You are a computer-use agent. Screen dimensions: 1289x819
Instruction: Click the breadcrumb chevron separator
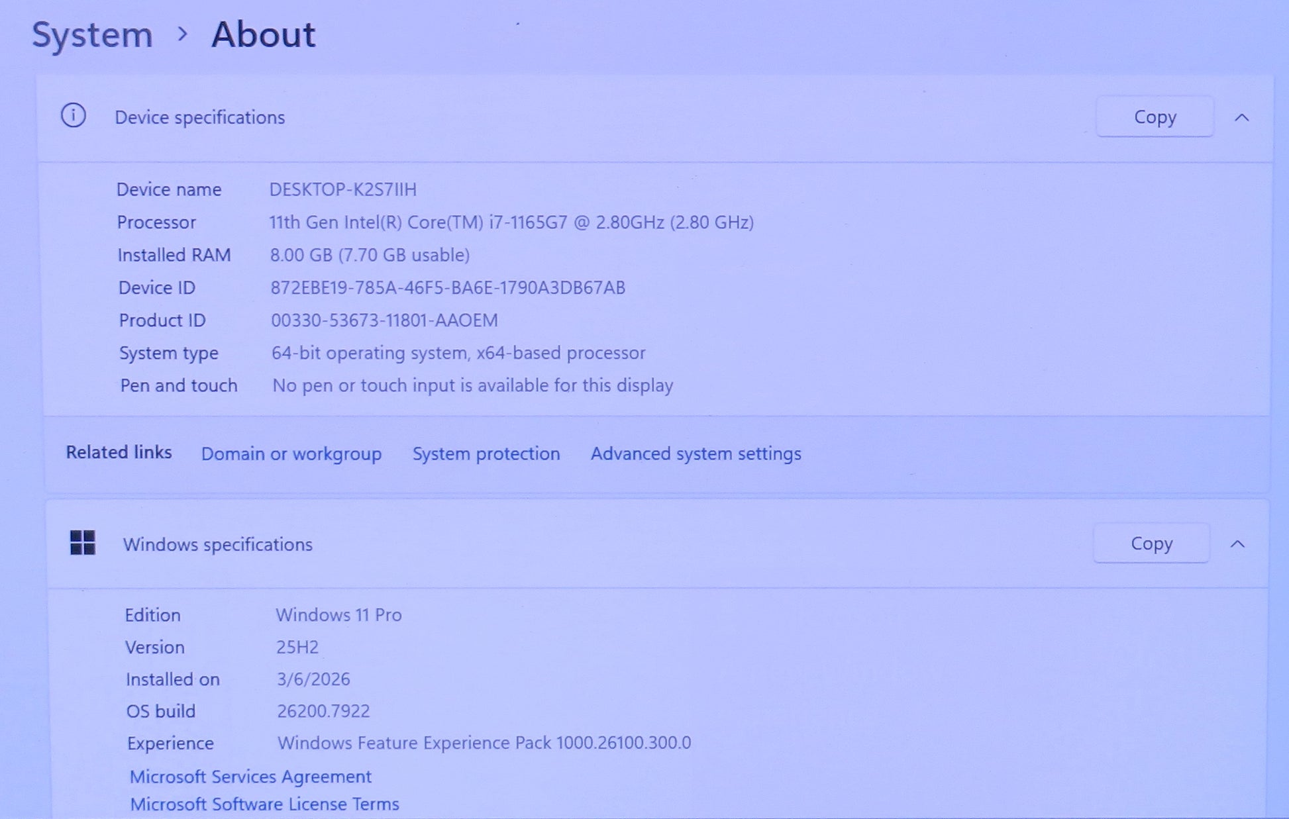[183, 34]
